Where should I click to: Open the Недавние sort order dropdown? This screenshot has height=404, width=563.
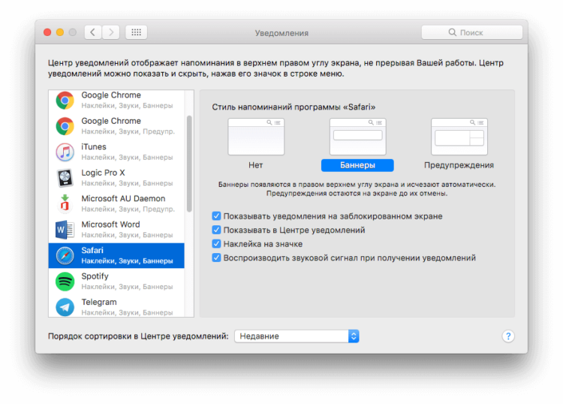[297, 336]
